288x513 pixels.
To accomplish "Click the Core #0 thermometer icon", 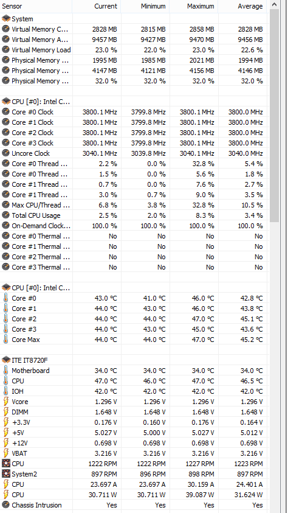I will click(x=5, y=298).
